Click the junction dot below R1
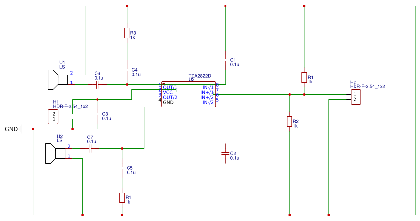Viewport: 420px width, 221px height. coord(304,94)
